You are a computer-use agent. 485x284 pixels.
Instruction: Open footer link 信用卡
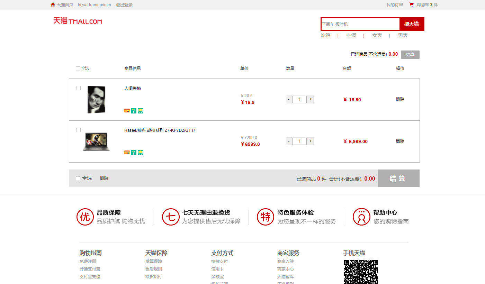click(x=218, y=269)
